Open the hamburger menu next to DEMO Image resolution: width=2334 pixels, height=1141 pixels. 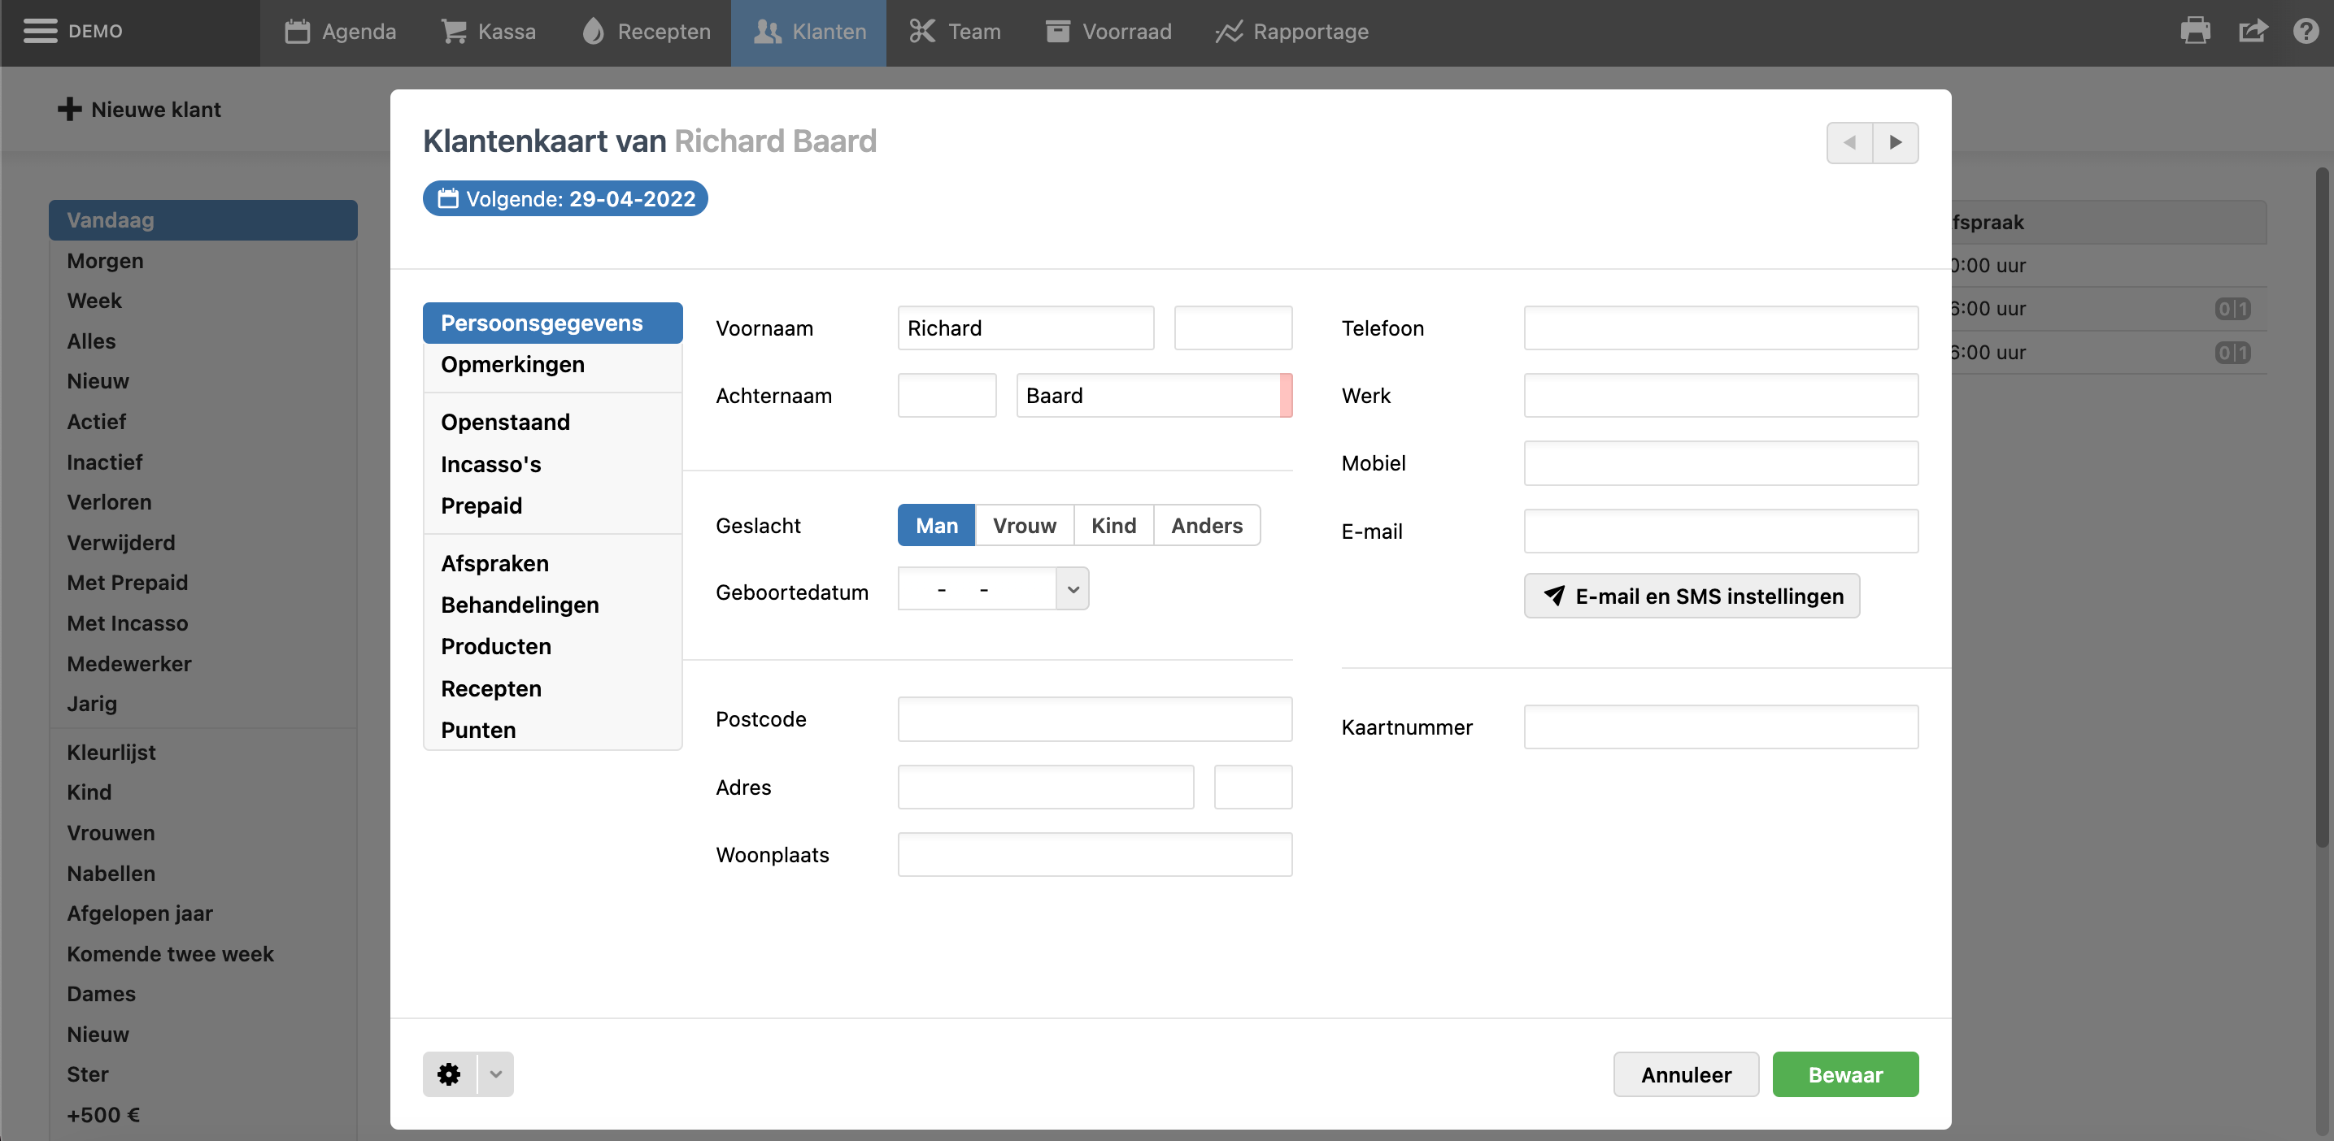[40, 32]
